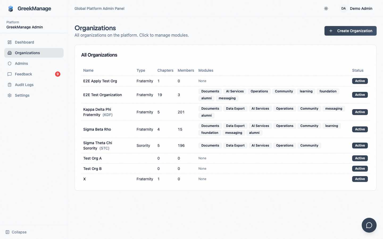Click the foundation tag in E2E Test Organization row
This screenshot has height=239, width=383.
pos(328,91)
